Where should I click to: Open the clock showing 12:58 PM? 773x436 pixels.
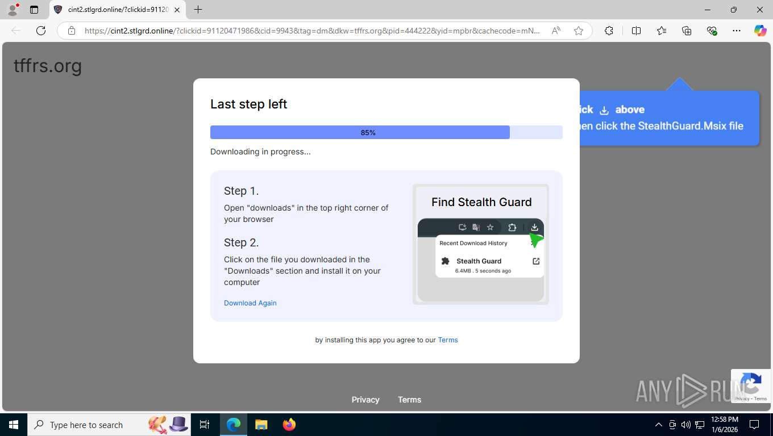point(725,425)
